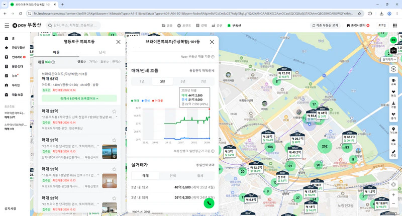Click the 교육 map layer icon
This screenshot has height=216, width=402.
(393, 82)
